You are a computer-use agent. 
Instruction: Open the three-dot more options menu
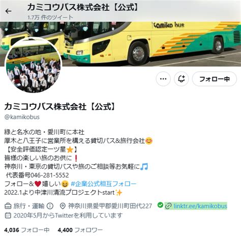(163, 79)
